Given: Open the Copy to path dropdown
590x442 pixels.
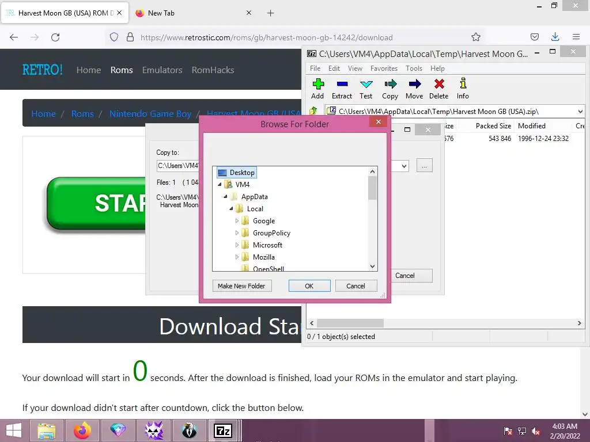Looking at the screenshot, I should 404,166.
